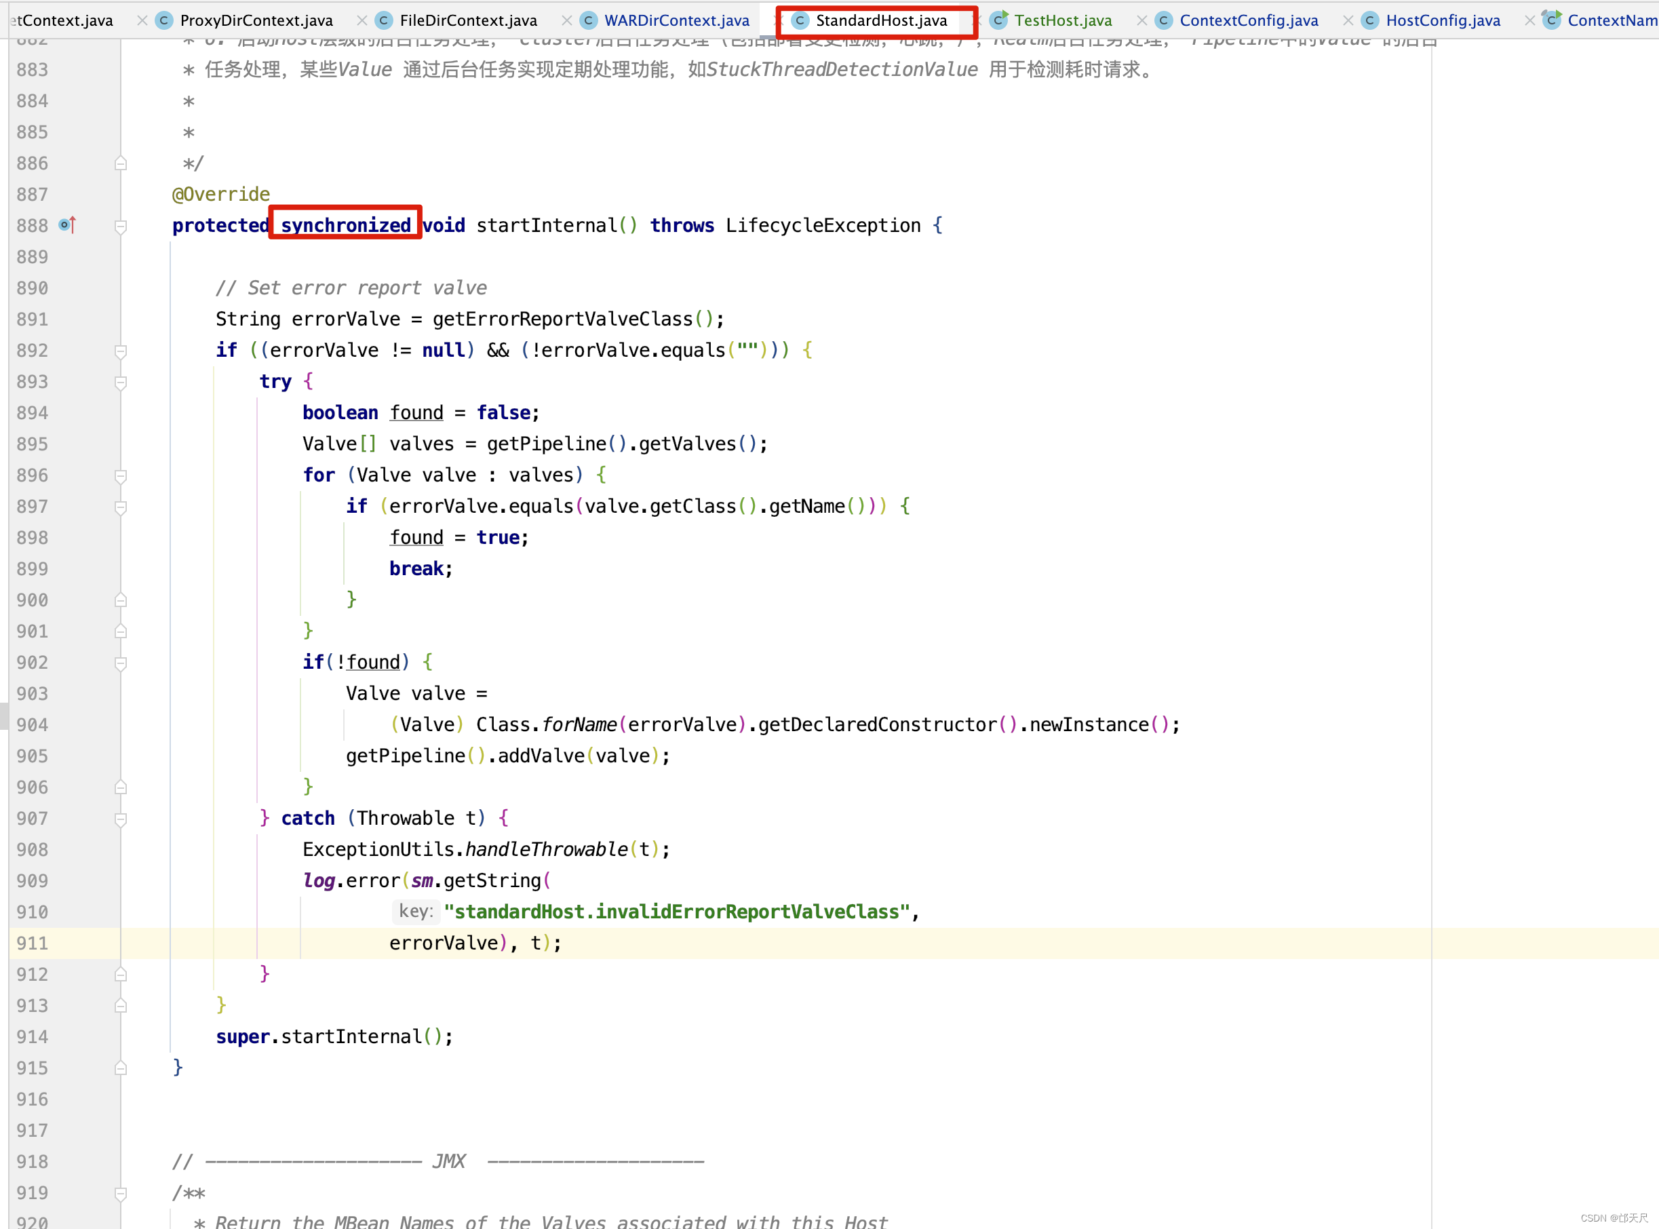Collapse the catch block fold on line 907

coord(121,819)
